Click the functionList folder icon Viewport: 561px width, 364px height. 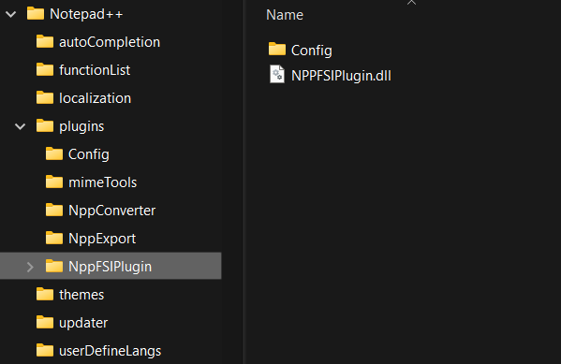coord(45,69)
